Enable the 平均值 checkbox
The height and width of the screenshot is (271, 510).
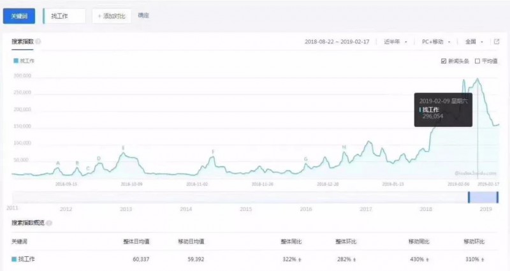tap(477, 61)
